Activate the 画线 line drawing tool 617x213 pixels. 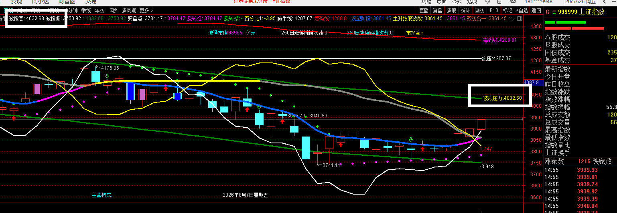click(480, 10)
